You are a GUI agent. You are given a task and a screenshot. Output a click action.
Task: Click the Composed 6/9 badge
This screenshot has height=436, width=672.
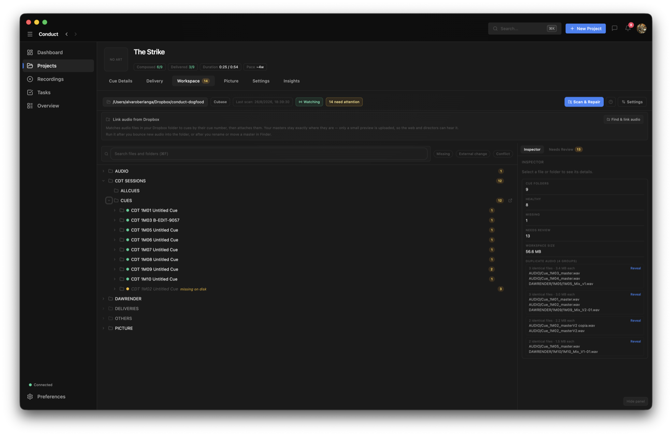click(150, 67)
